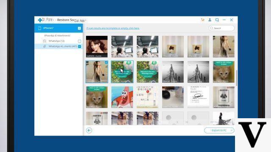Select second flower on yellow card thumbnail
Screen dimensions: 271x152
(198, 46)
